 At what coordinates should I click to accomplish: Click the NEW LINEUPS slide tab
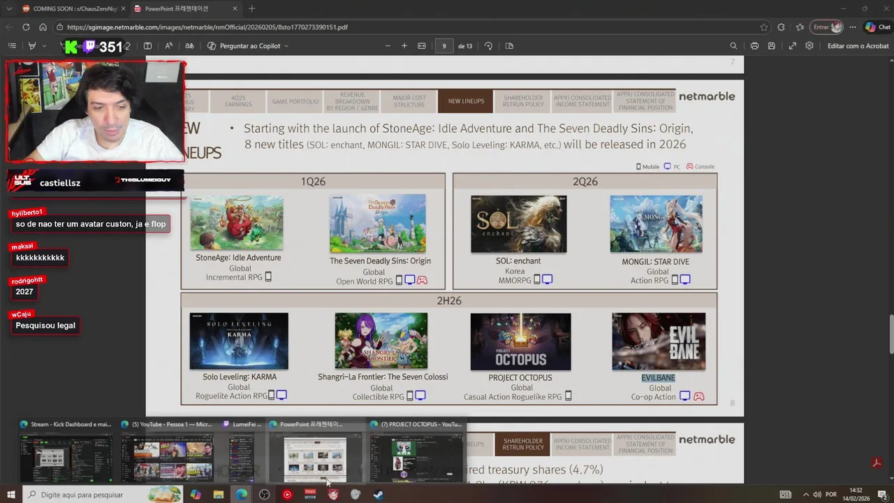click(466, 101)
